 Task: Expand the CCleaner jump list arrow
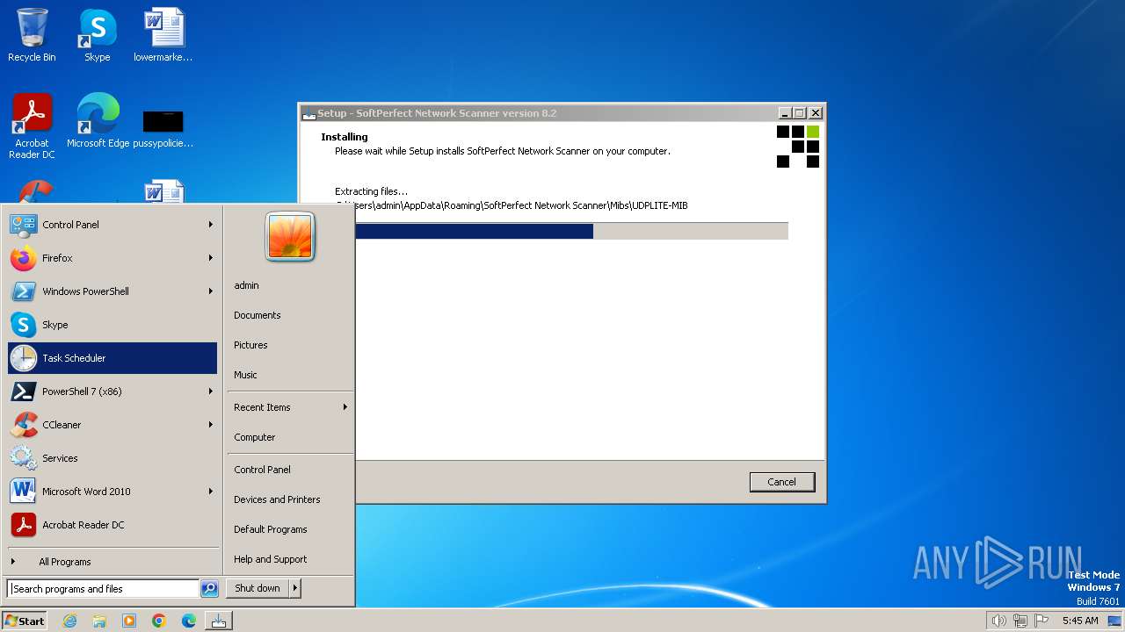[x=211, y=425]
